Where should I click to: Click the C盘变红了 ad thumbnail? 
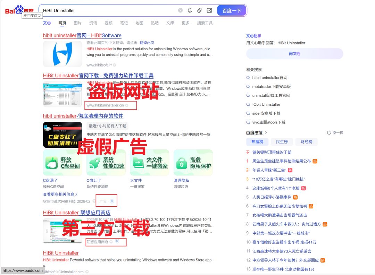[x=62, y=135]
